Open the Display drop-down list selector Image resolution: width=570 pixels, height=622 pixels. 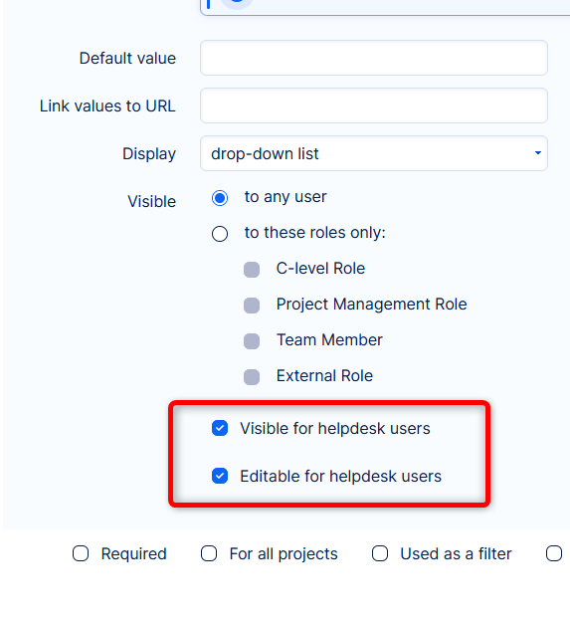tap(374, 153)
